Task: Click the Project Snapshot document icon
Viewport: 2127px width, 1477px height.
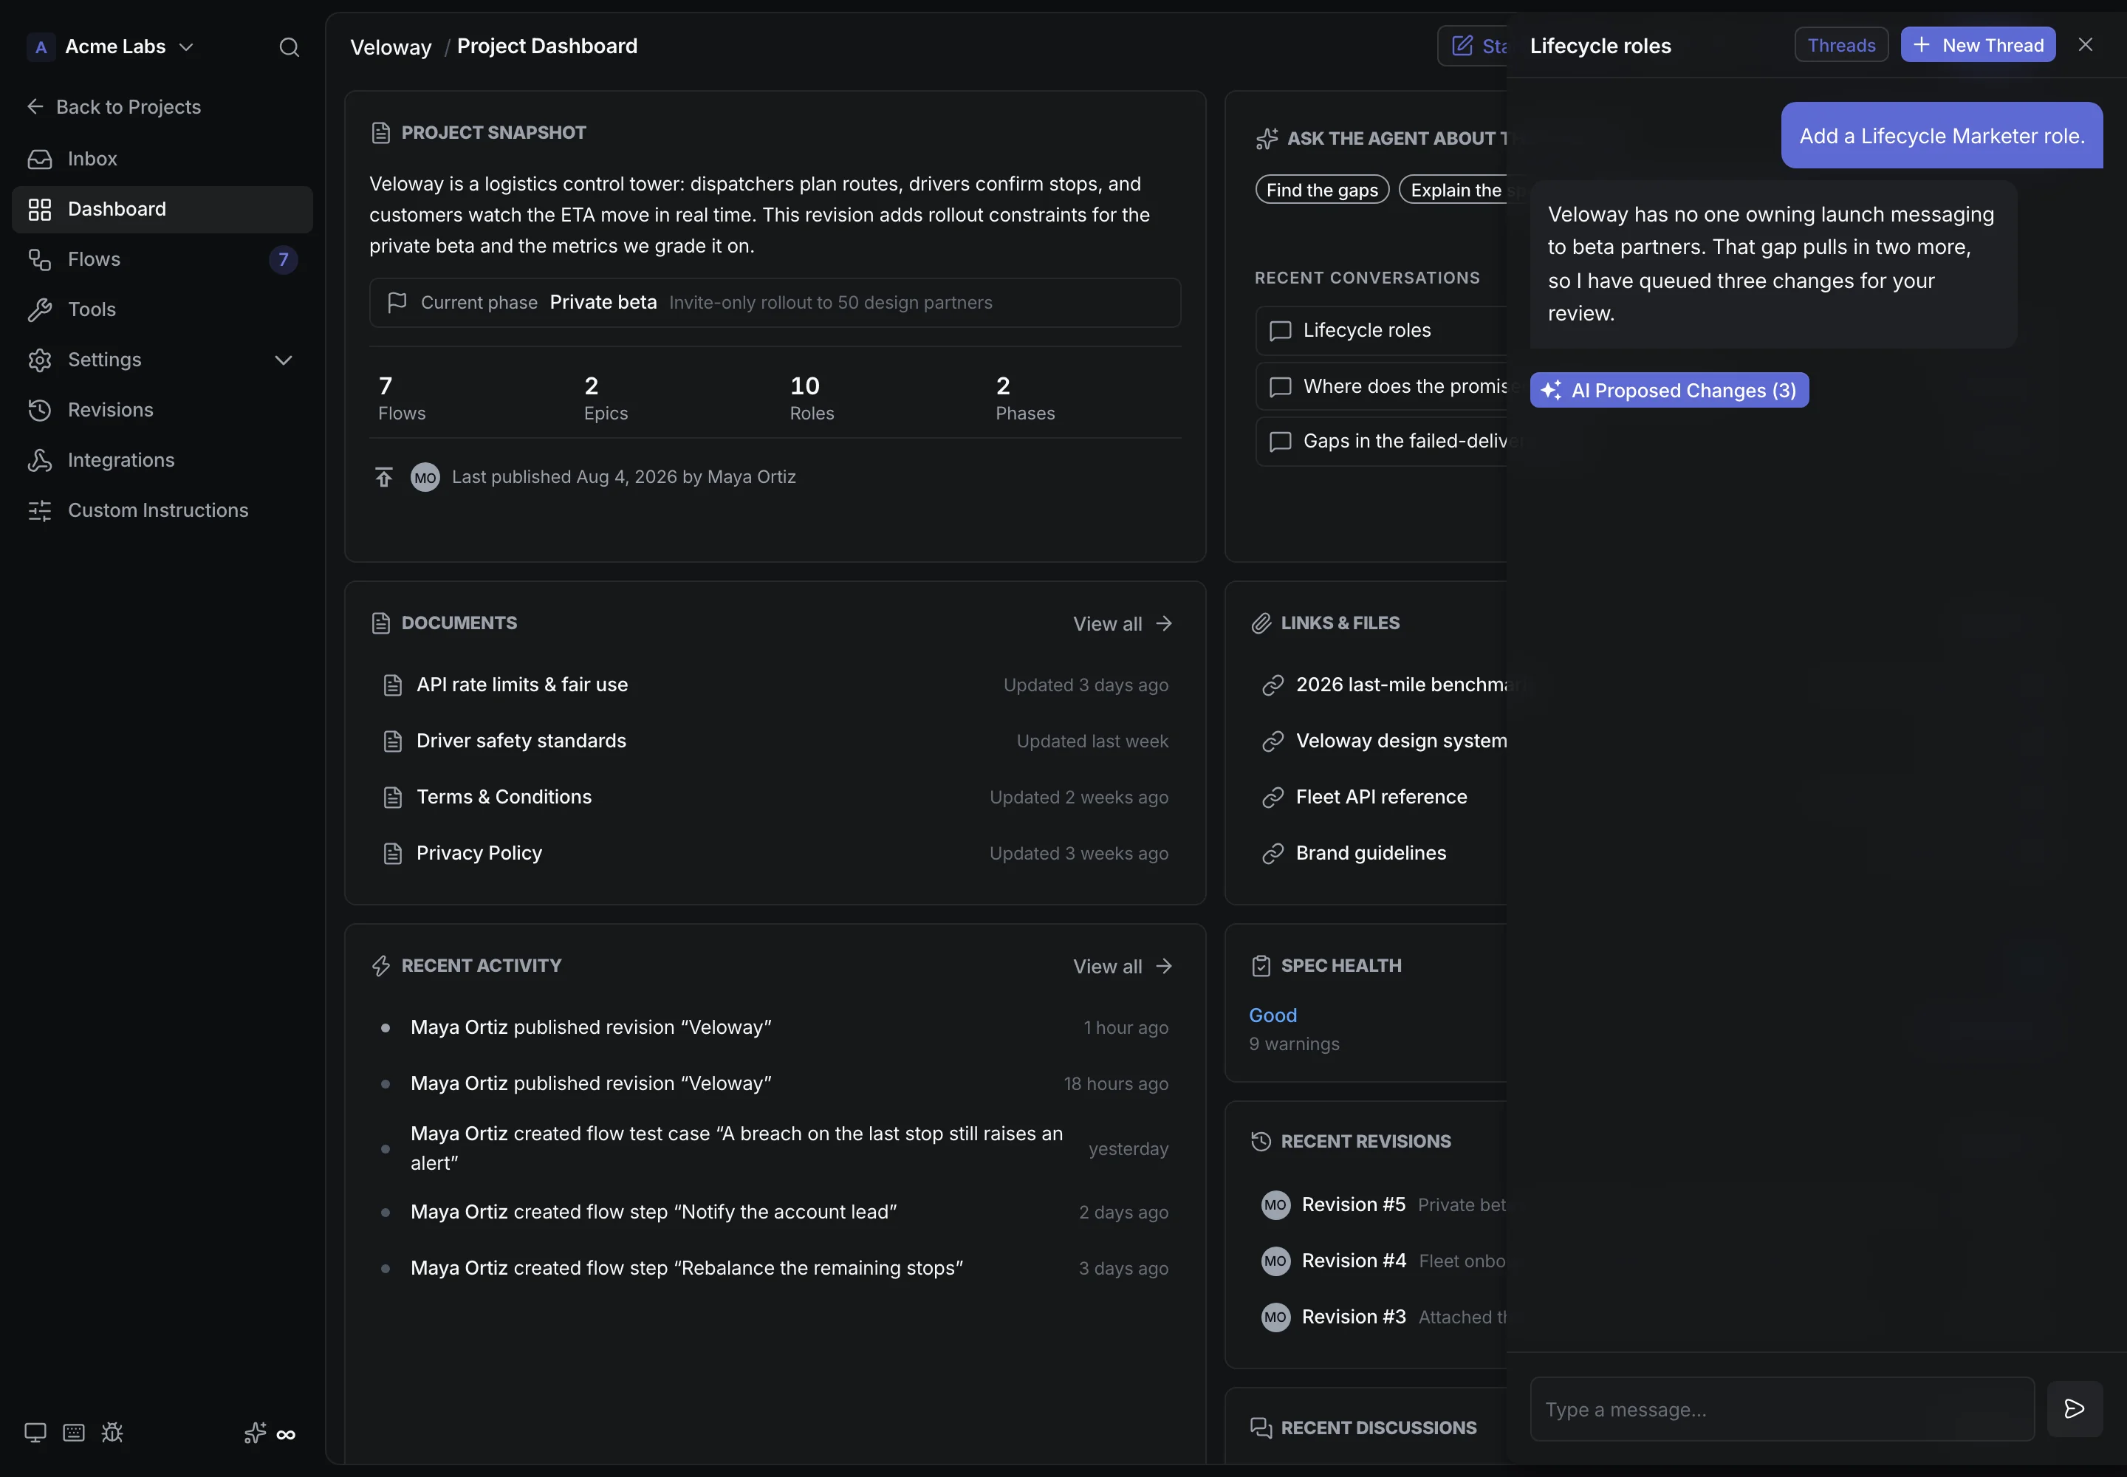Action: click(380, 133)
